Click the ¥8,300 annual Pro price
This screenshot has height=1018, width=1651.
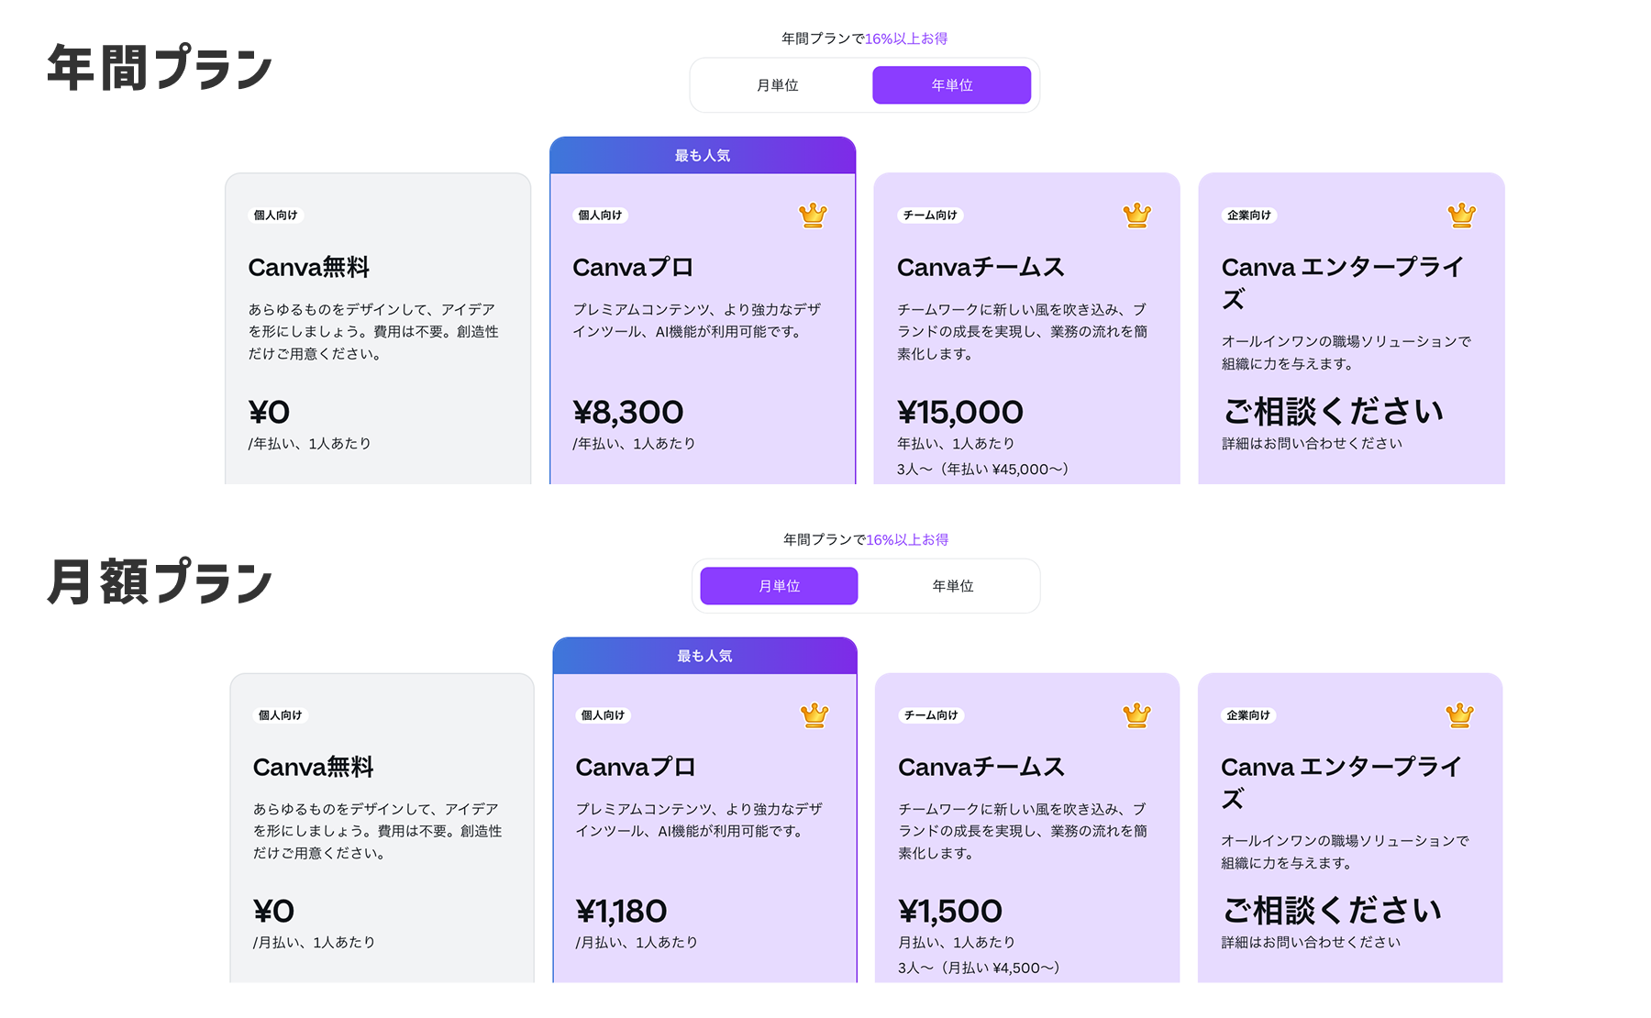click(x=628, y=413)
